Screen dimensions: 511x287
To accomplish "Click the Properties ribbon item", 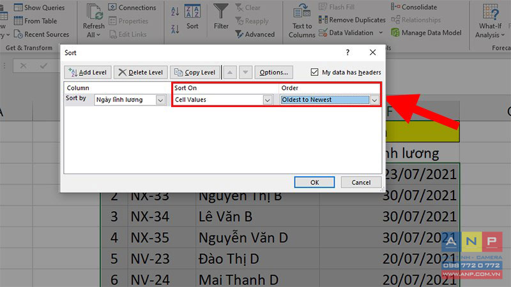I will [128, 21].
